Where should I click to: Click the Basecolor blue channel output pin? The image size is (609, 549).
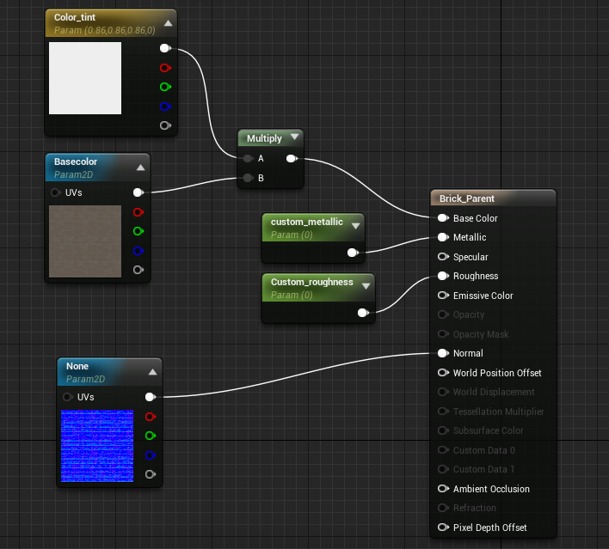point(138,251)
